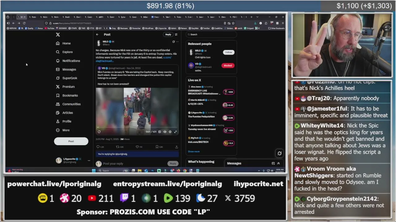Bookmark page with star icon

(233, 23)
